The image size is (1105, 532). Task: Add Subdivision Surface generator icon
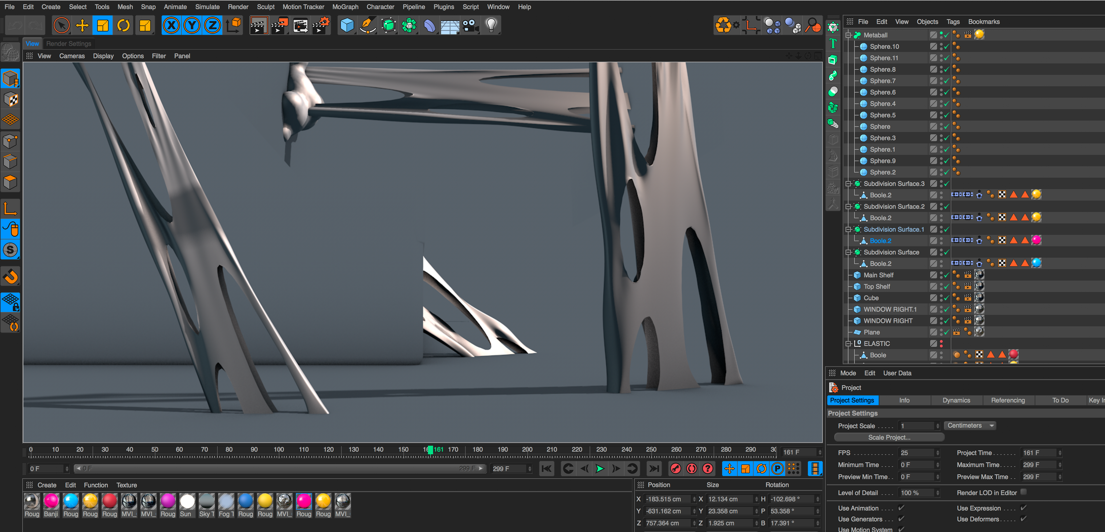click(x=388, y=25)
